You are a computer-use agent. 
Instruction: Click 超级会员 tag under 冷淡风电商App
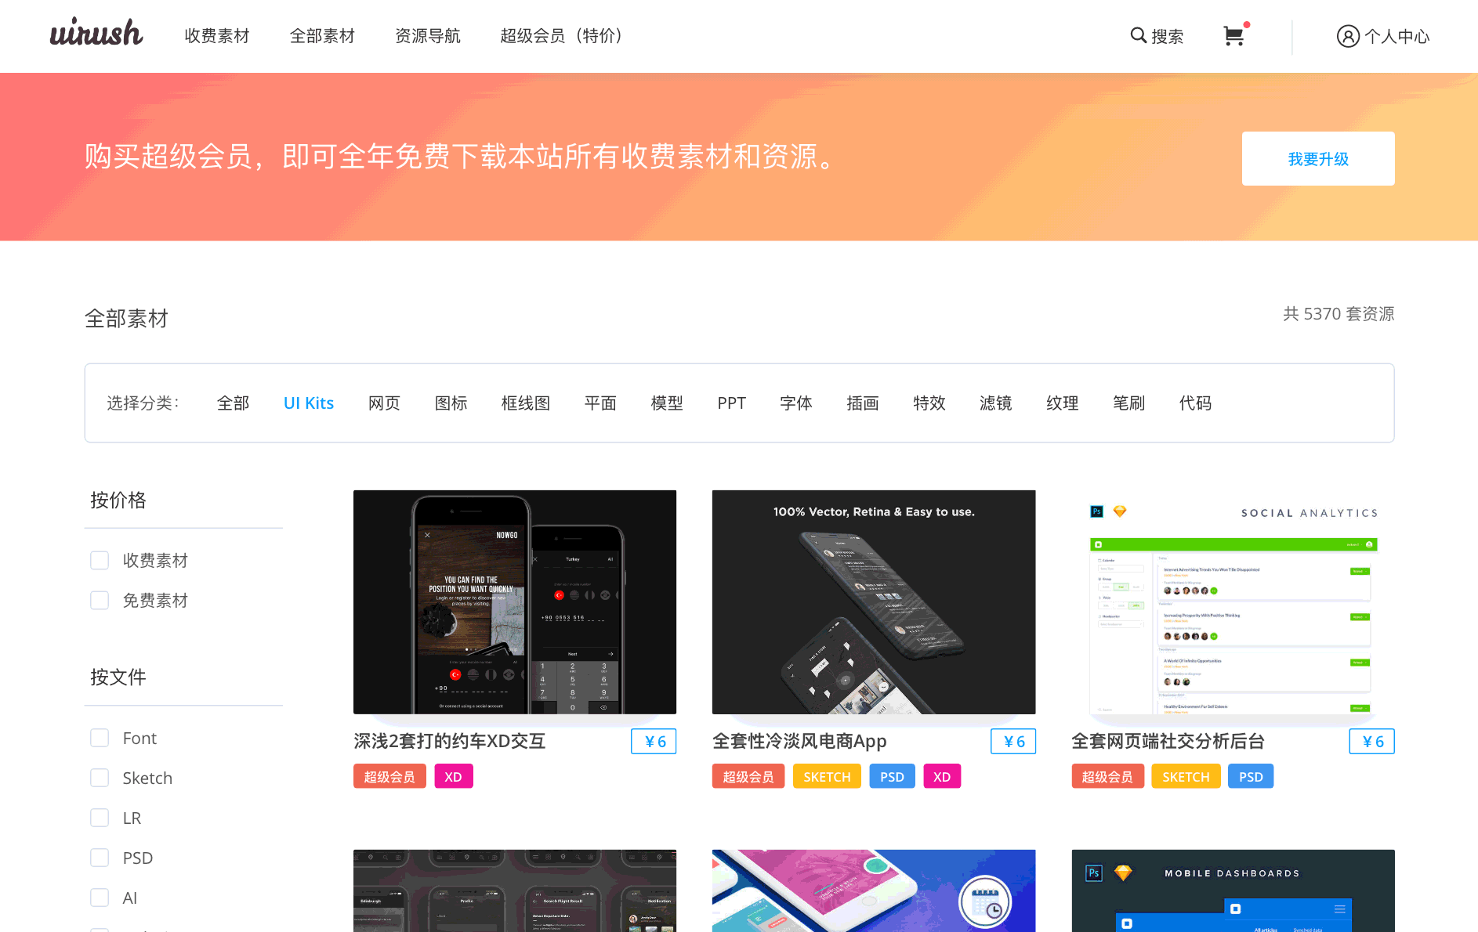coord(748,777)
